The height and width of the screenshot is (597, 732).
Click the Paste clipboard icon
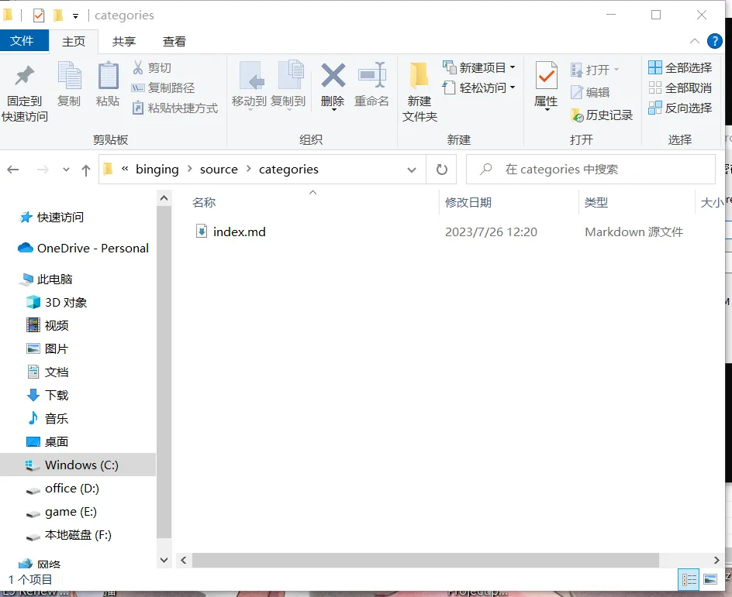click(x=108, y=77)
